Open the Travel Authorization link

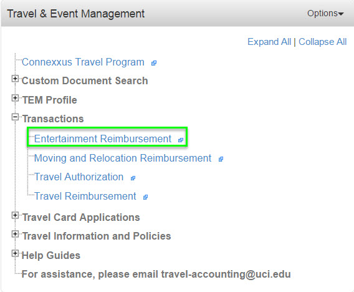[x=79, y=177]
